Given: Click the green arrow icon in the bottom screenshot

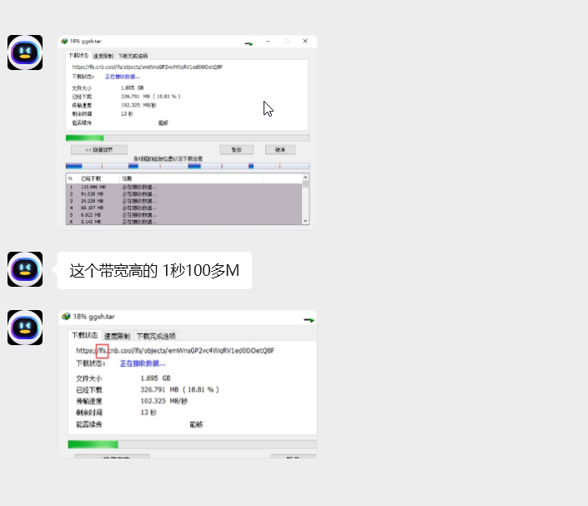Looking at the screenshot, I should click(308, 319).
